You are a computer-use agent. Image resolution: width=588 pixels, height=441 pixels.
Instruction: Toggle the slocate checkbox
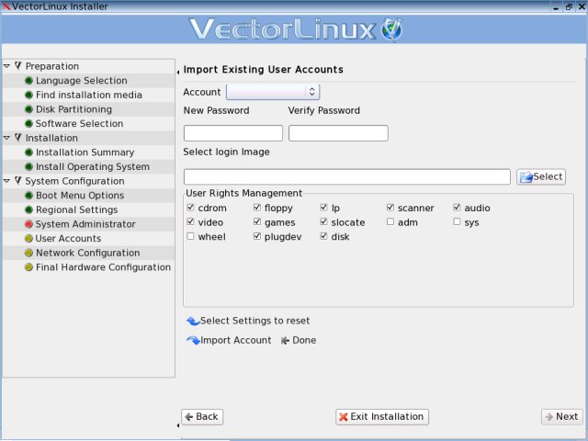(x=324, y=222)
